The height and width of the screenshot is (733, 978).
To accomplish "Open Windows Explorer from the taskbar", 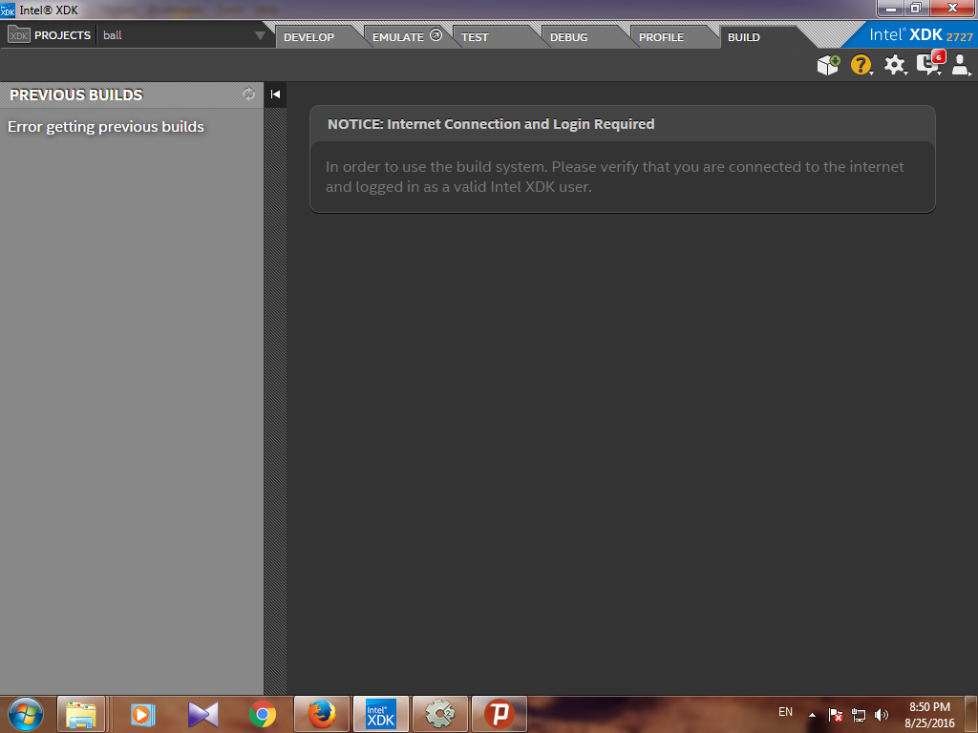I will (81, 714).
